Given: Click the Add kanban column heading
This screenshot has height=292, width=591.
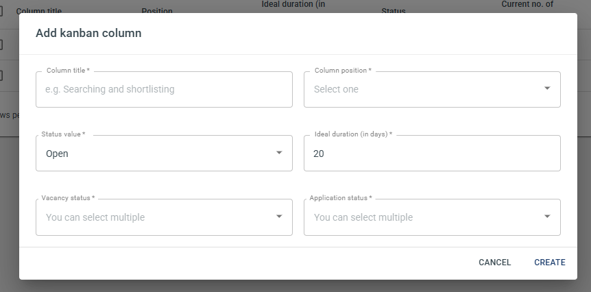Looking at the screenshot, I should click(88, 33).
